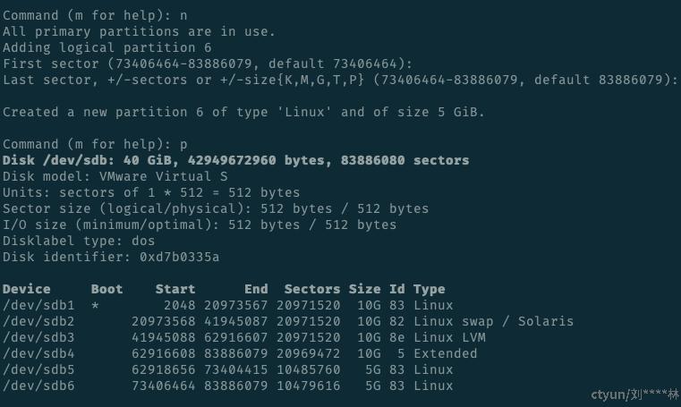Click the boot flag asterisk for sdb1
681x407 pixels.
click(x=95, y=305)
